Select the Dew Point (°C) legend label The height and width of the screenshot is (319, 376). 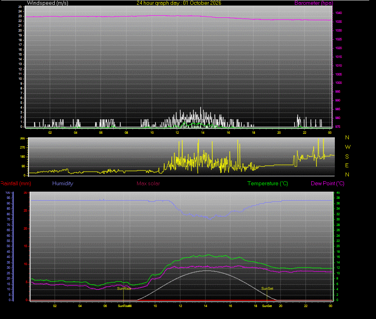coord(328,183)
